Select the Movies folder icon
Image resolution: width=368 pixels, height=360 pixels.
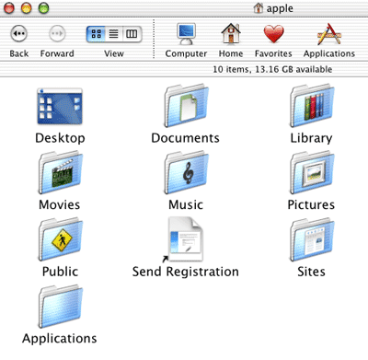click(x=61, y=172)
